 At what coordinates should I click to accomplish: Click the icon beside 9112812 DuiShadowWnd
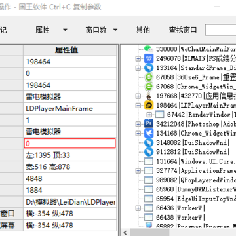pyautogui.click(x=149, y=152)
